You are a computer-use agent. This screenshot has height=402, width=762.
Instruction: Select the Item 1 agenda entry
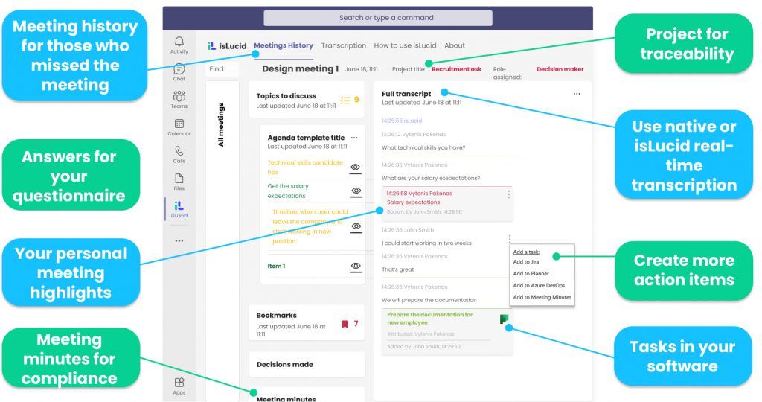(276, 267)
